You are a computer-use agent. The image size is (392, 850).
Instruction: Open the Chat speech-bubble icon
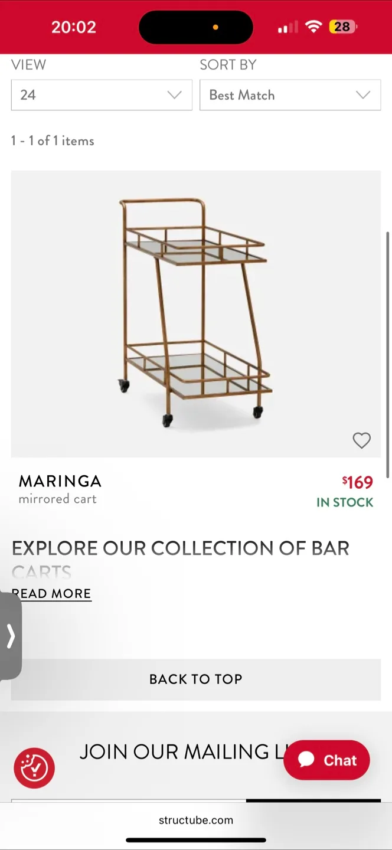[x=306, y=760]
